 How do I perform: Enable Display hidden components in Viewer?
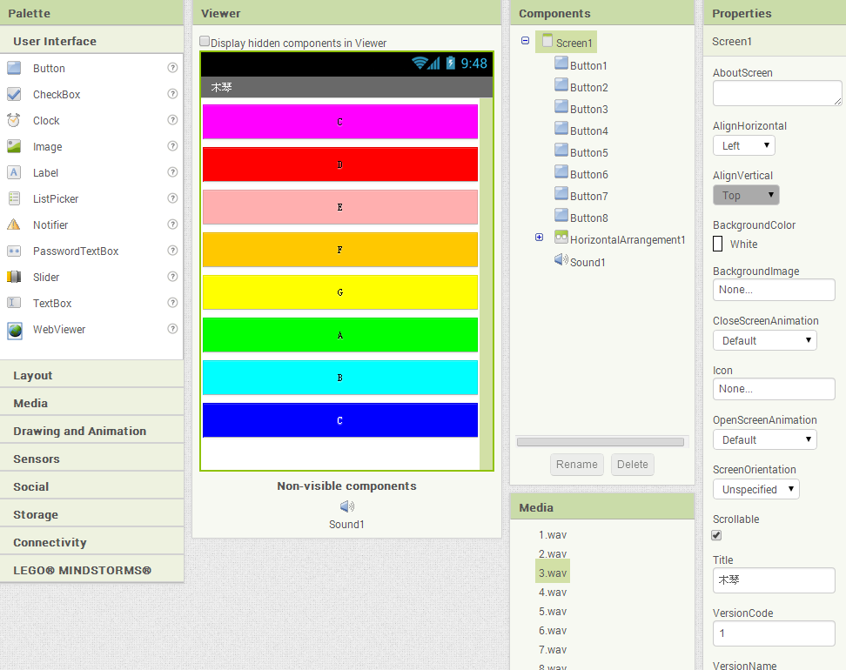205,42
